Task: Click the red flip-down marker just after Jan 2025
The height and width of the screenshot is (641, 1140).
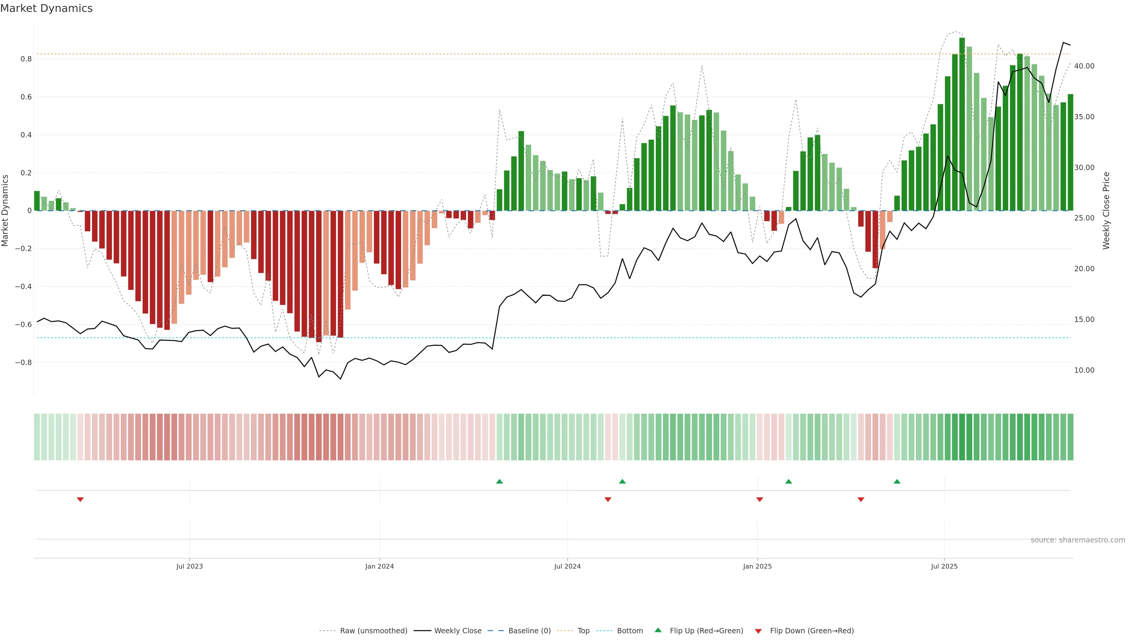Action: (759, 499)
